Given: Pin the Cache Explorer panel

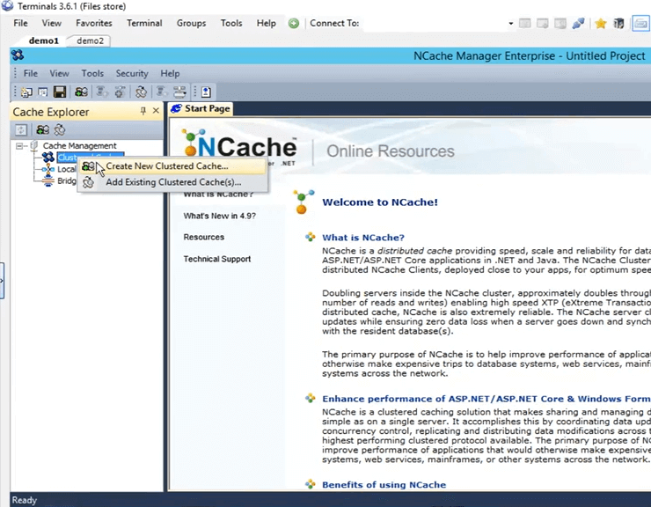Looking at the screenshot, I should click(x=143, y=111).
